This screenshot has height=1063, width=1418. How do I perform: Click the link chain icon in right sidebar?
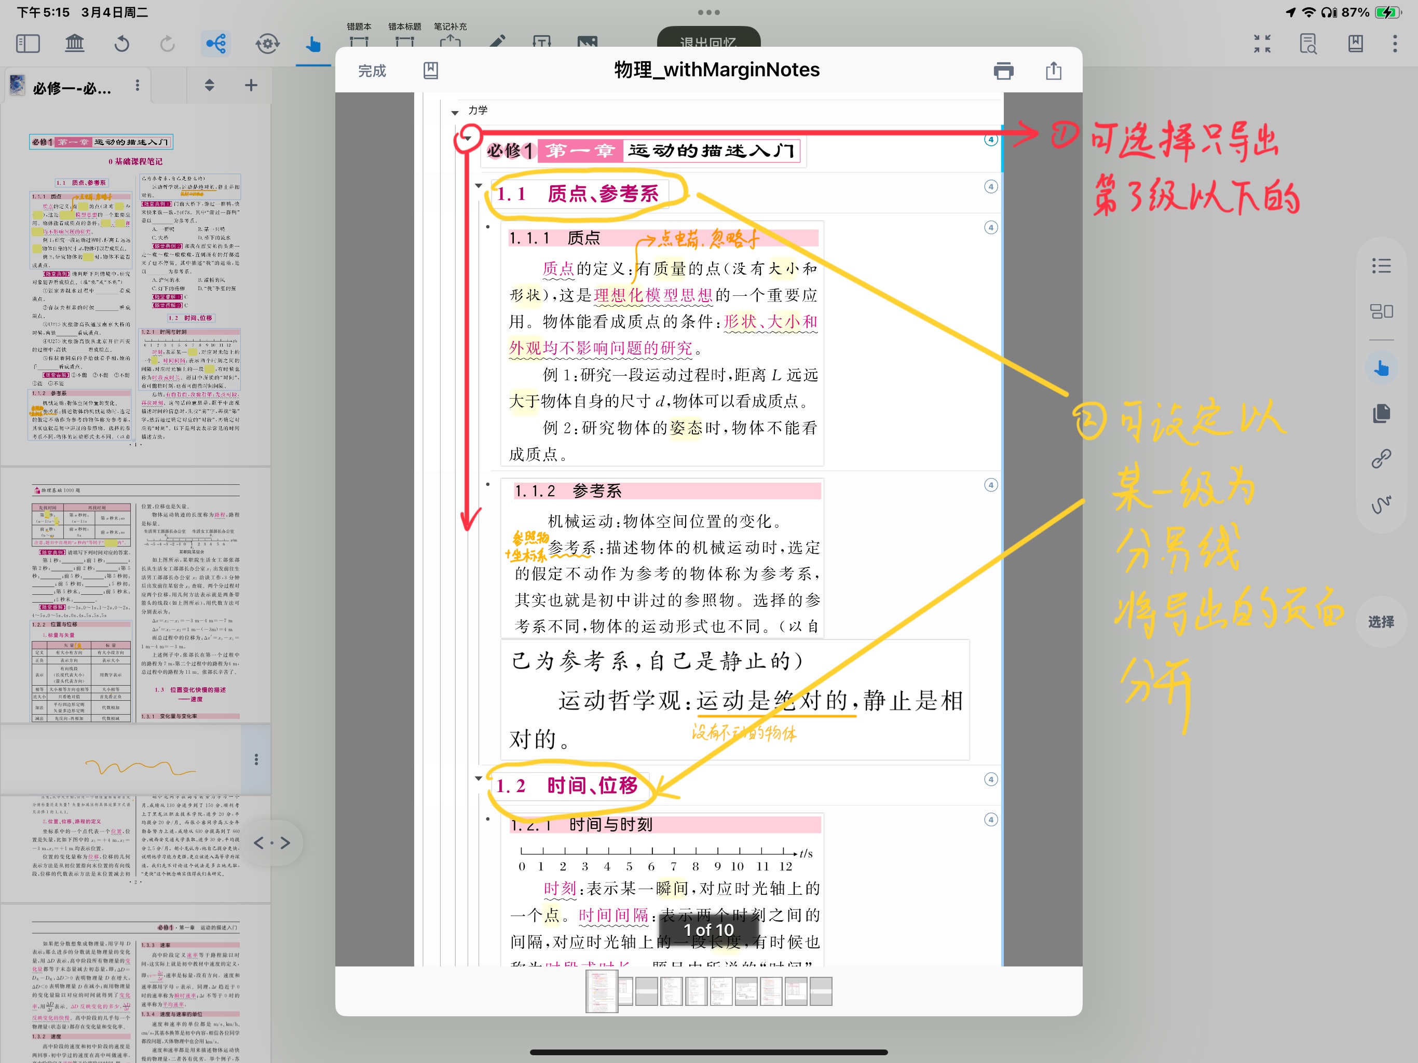coord(1381,459)
